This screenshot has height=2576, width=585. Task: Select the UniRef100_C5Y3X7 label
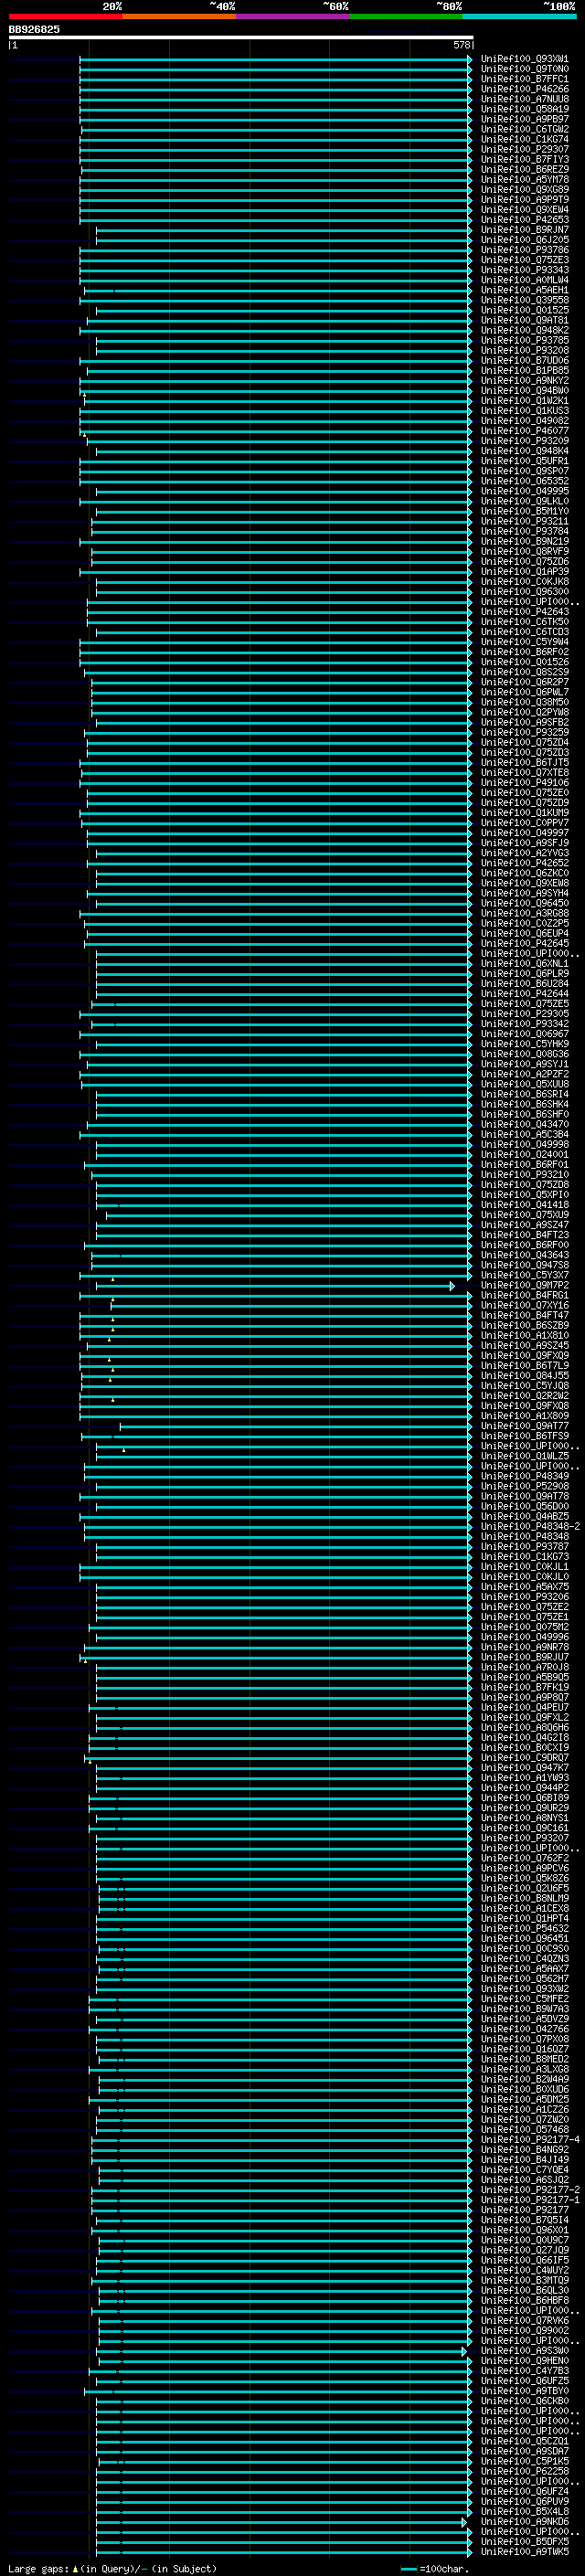click(x=525, y=1275)
